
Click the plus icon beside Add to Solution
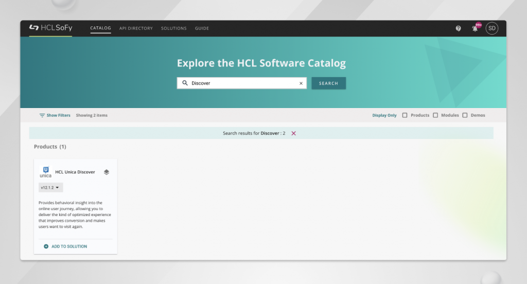(x=46, y=246)
